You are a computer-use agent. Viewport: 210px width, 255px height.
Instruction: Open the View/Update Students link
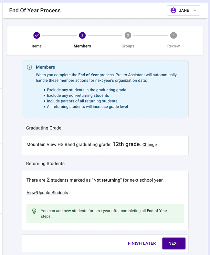pos(47,193)
